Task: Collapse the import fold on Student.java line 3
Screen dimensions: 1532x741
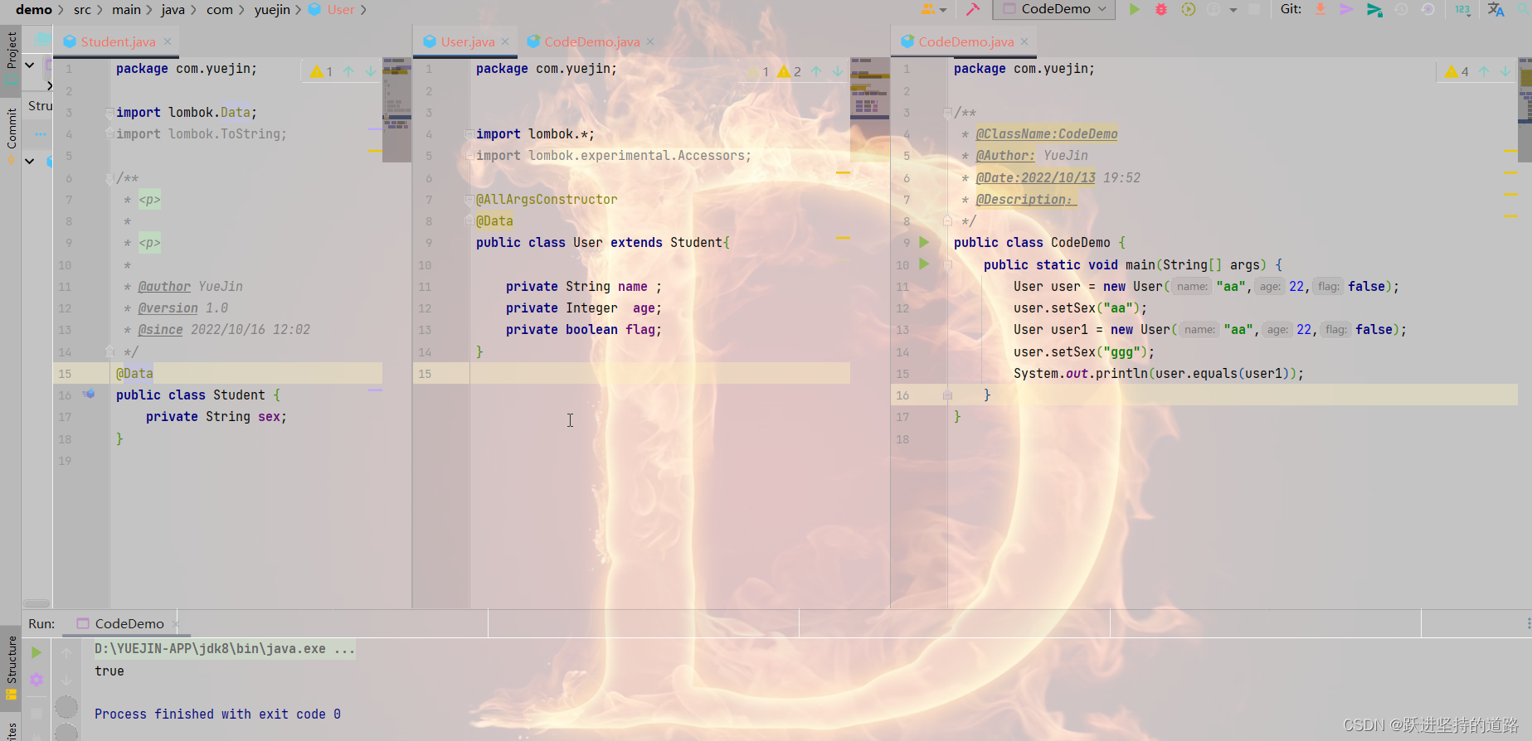Action: pyautogui.click(x=109, y=112)
